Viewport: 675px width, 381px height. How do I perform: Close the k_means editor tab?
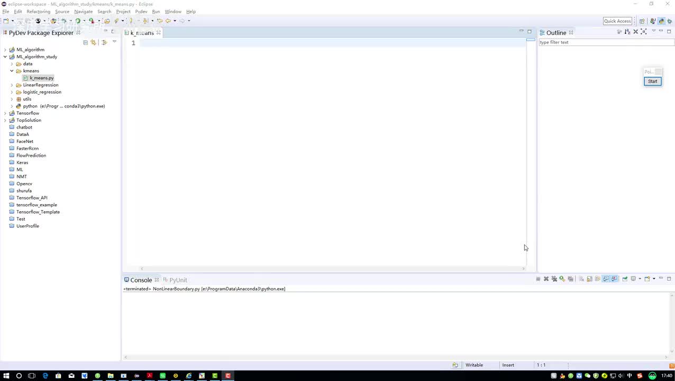click(x=158, y=33)
